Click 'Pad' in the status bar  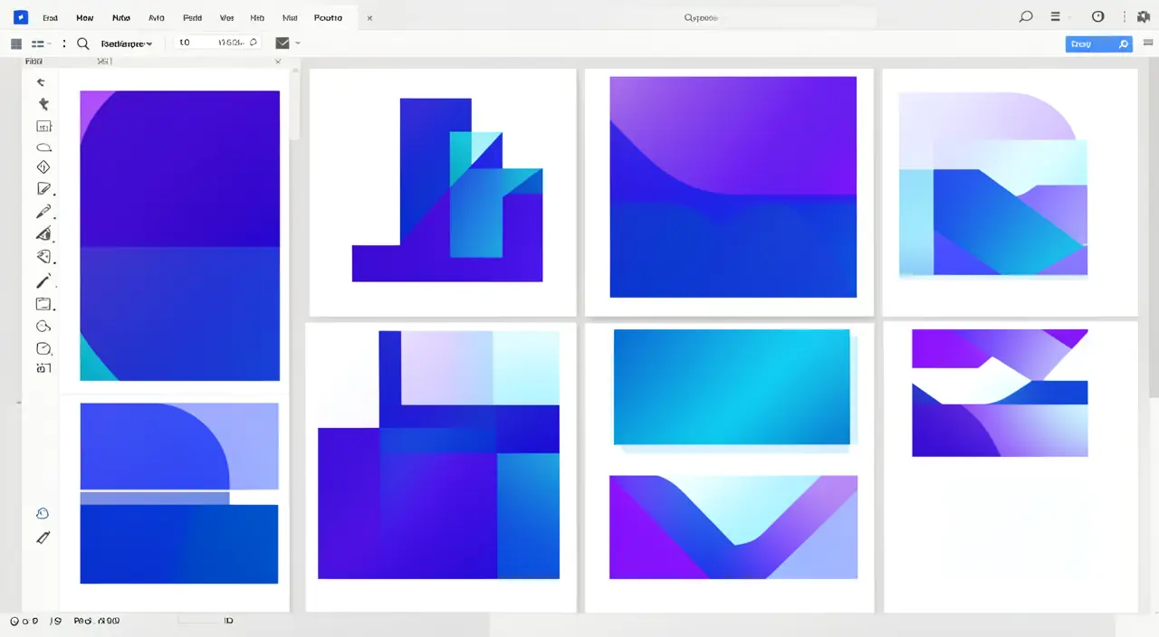[81, 622]
